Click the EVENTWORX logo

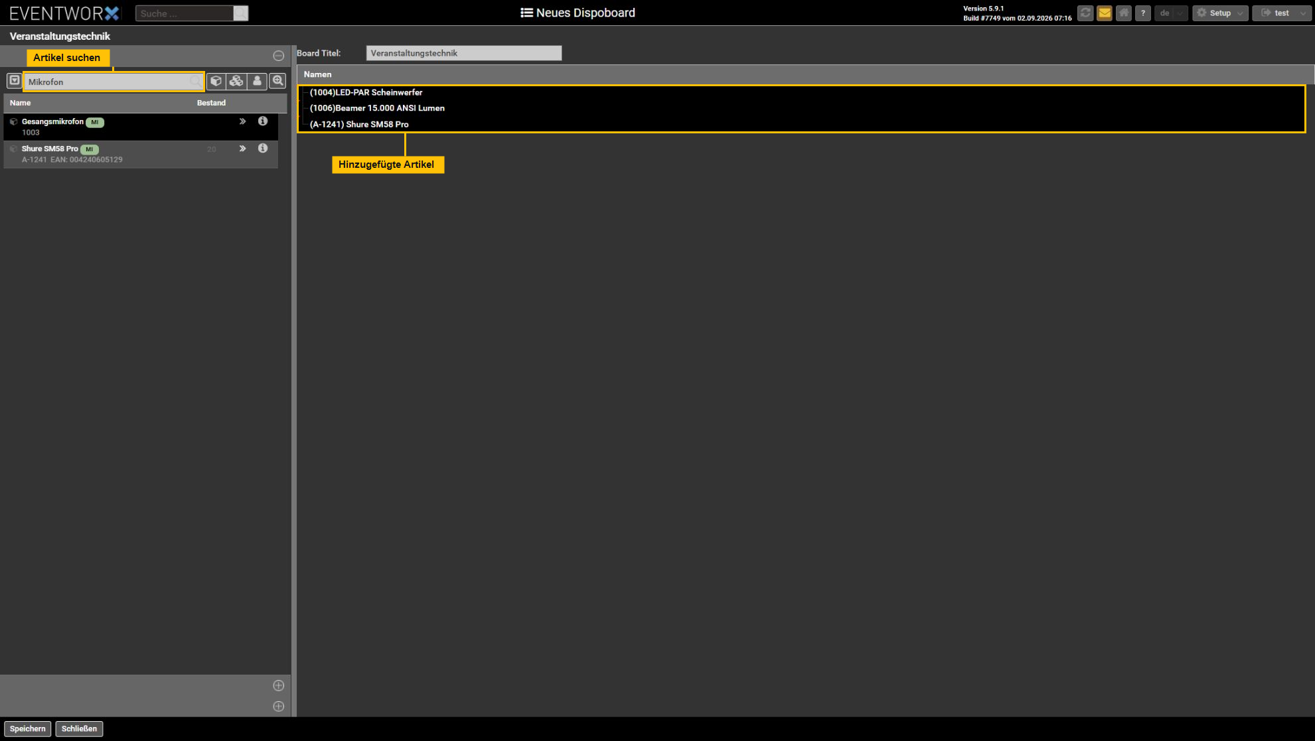click(x=64, y=13)
